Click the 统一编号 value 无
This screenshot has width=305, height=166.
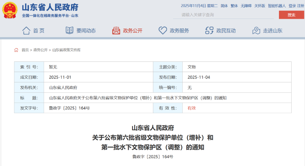point(190,87)
